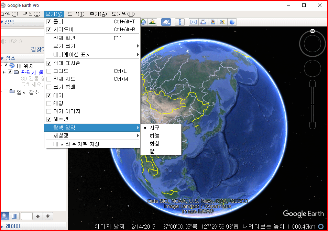Click the email envelope toolbar icon
This screenshot has width=328, height=231.
[194, 22]
